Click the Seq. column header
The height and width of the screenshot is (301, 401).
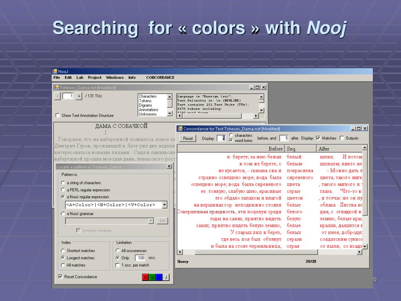(300, 149)
